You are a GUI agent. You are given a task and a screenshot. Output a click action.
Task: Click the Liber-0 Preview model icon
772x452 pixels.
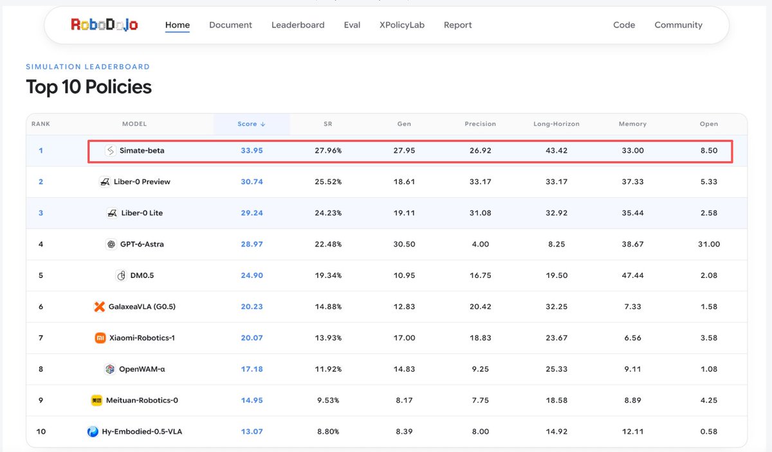(x=104, y=182)
